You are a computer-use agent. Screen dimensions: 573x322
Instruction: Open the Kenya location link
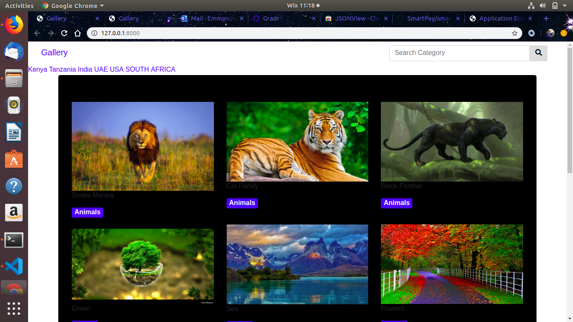[38, 70]
